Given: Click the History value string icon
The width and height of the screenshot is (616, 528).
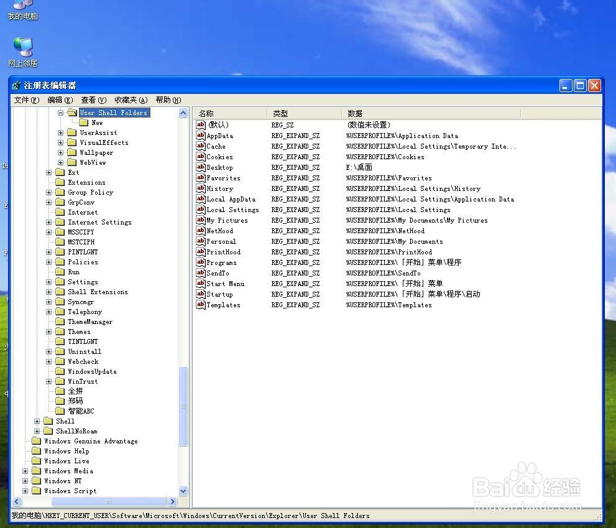Looking at the screenshot, I should [201, 188].
